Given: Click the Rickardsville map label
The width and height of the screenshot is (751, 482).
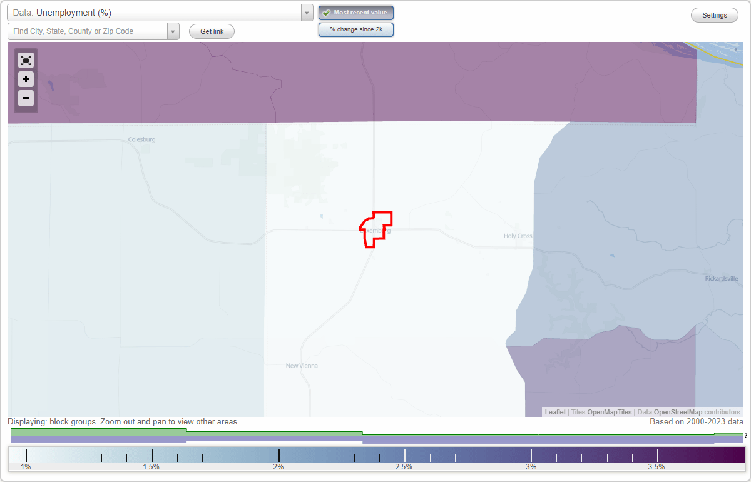Looking at the screenshot, I should (722, 278).
